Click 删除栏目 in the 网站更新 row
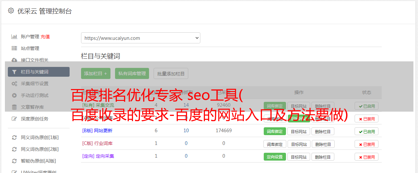Viewport: 418px width, 173px height. [x=323, y=131]
